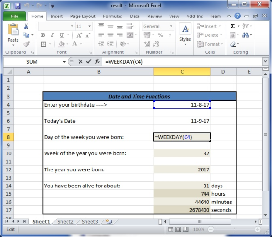The height and width of the screenshot is (237, 272).
Task: Expand the Format cells dropdown
Action: point(222,44)
